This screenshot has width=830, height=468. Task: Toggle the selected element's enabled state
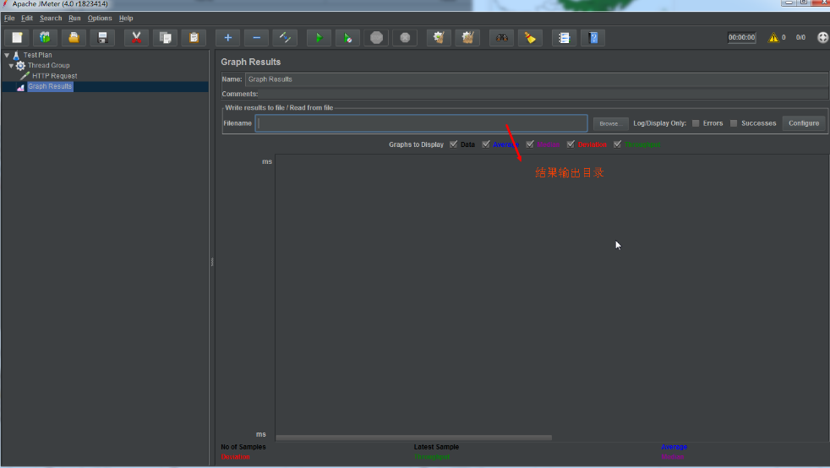pyautogui.click(x=285, y=37)
